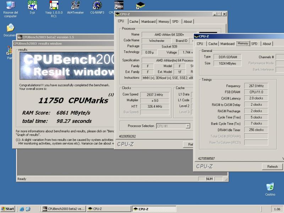The width and height of the screenshot is (284, 213).
Task: Click the "11750 CPUMarks" overall score text
Action: tap(73, 100)
